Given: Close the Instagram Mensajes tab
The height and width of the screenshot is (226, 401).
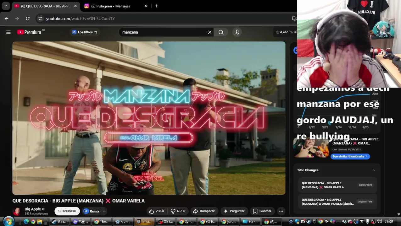Looking at the screenshot, I should pos(146,6).
